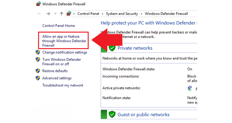Click the Windows Defender Firewall title bar icon
Viewport: 232px width, 123px height.
coord(39,4)
